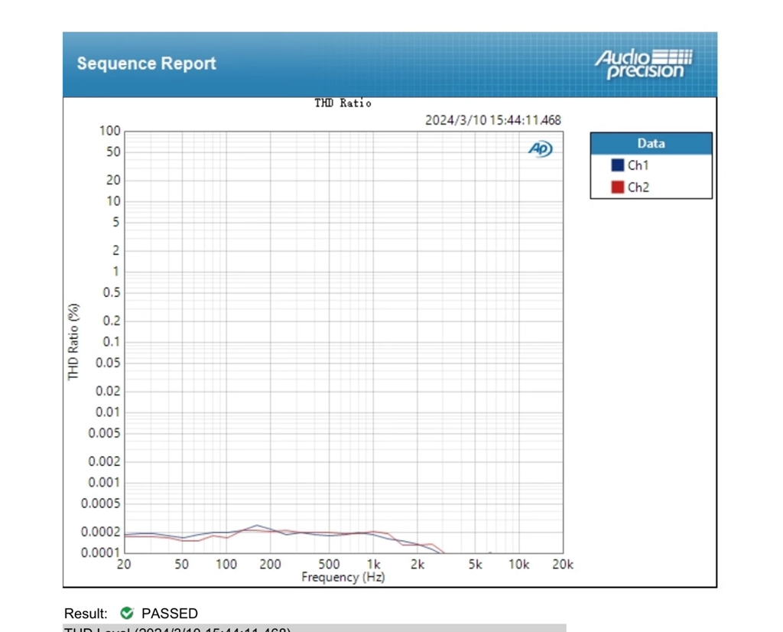Click the Frequency (Hz) axis label

[x=343, y=577]
